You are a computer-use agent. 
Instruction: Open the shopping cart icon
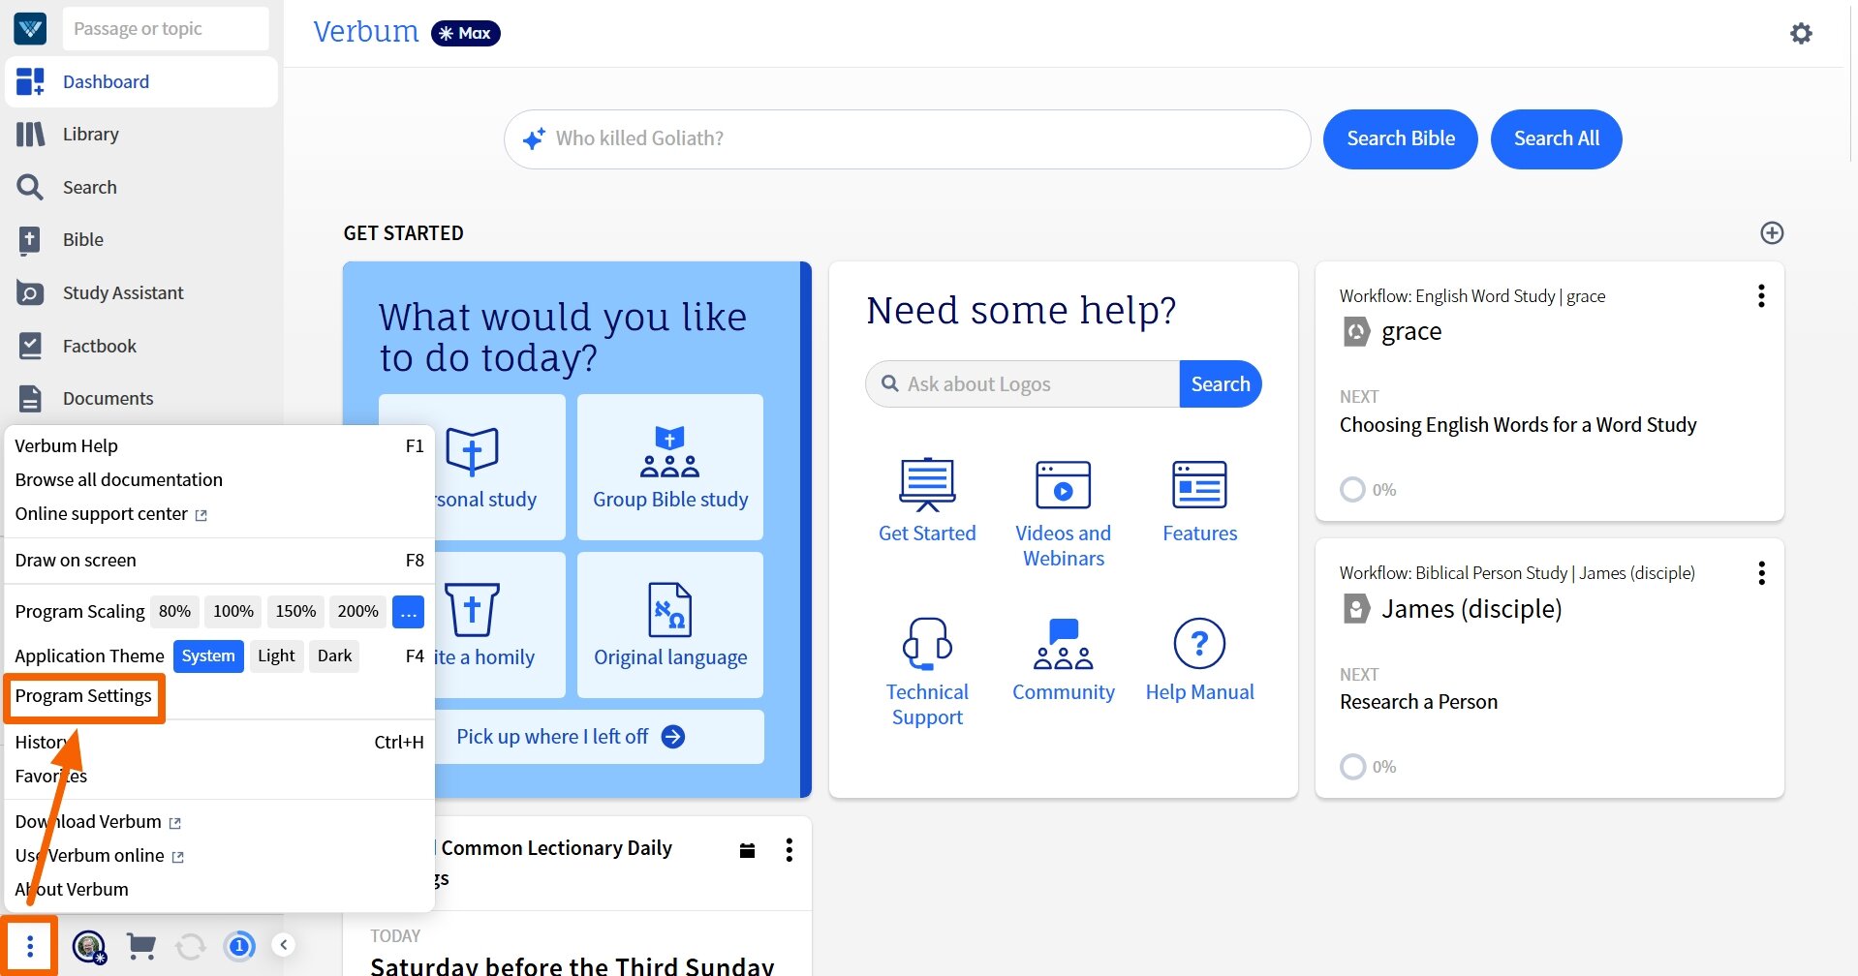141,946
